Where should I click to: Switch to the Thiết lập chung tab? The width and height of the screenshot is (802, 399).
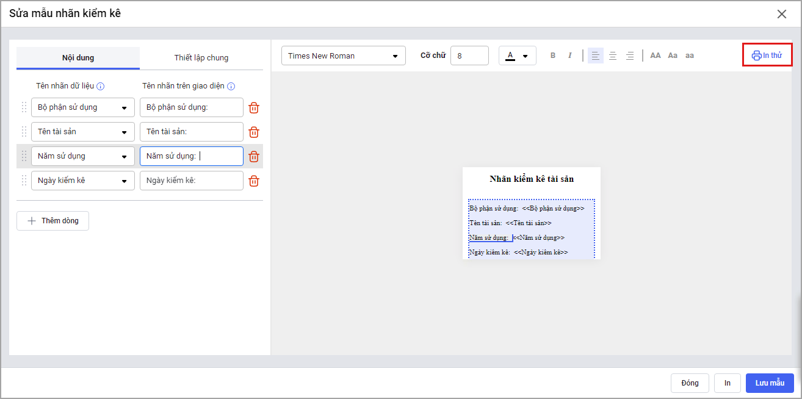(201, 58)
